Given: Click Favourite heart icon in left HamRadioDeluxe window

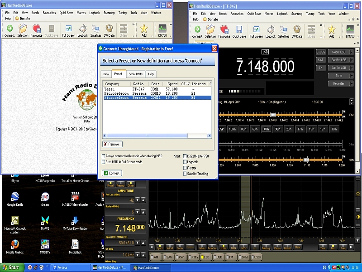Looking at the screenshot, I should pos(36,31).
